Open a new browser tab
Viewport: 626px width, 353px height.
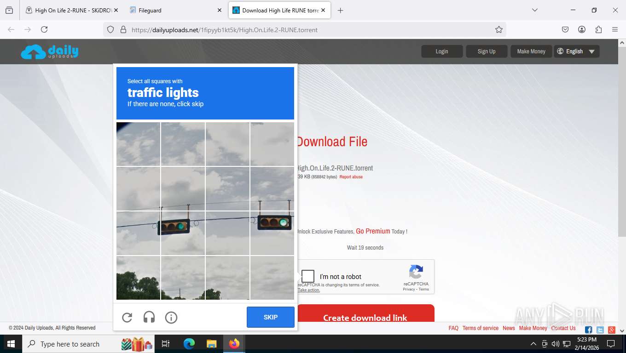pyautogui.click(x=340, y=10)
